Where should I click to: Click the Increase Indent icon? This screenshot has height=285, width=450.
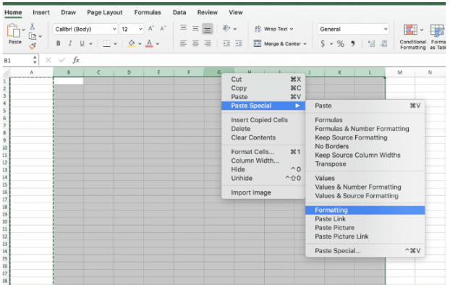pos(239,43)
